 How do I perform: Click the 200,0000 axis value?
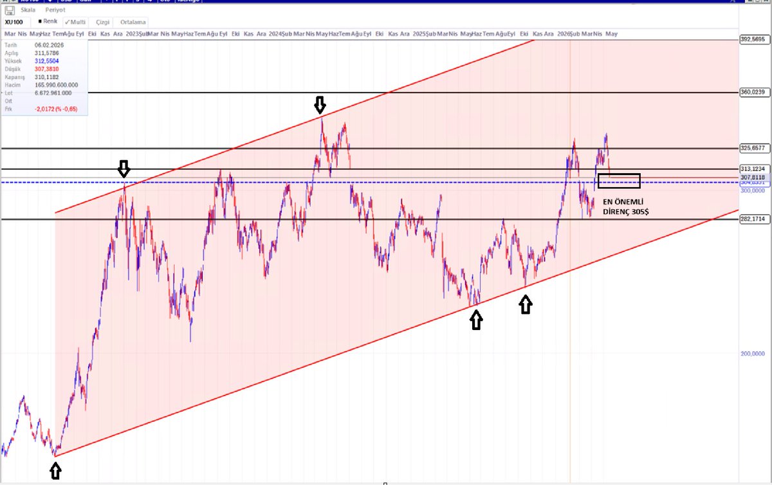click(751, 353)
